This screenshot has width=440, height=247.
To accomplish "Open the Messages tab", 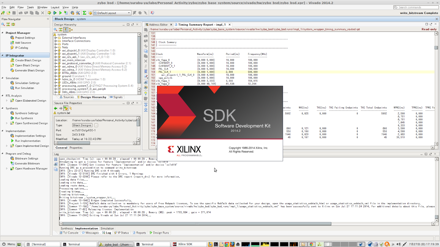I will (x=90, y=233).
